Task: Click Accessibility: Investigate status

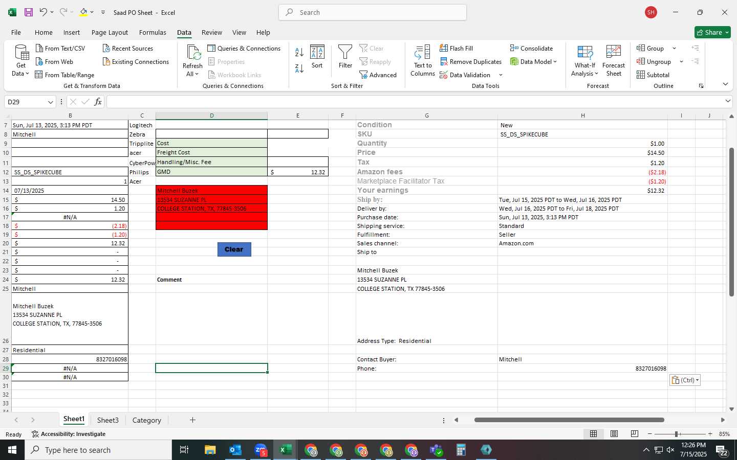Action: [x=69, y=434]
